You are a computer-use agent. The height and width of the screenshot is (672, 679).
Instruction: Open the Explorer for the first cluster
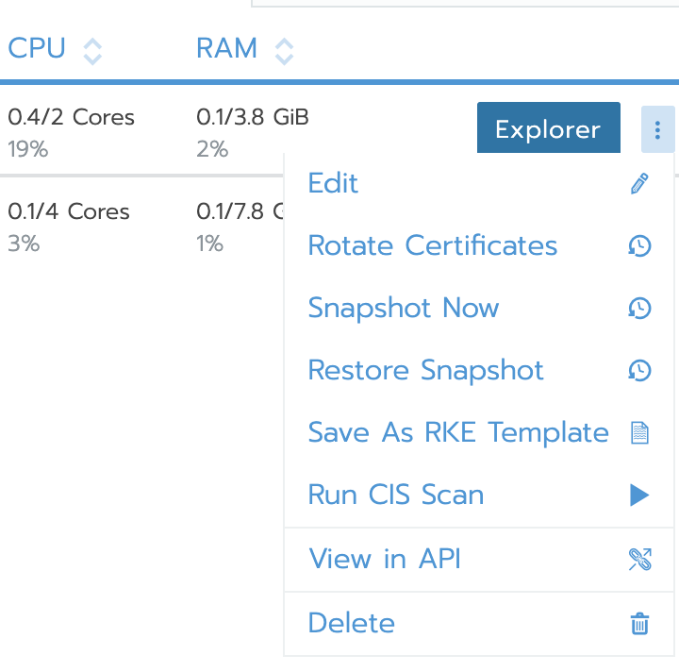[x=548, y=127]
